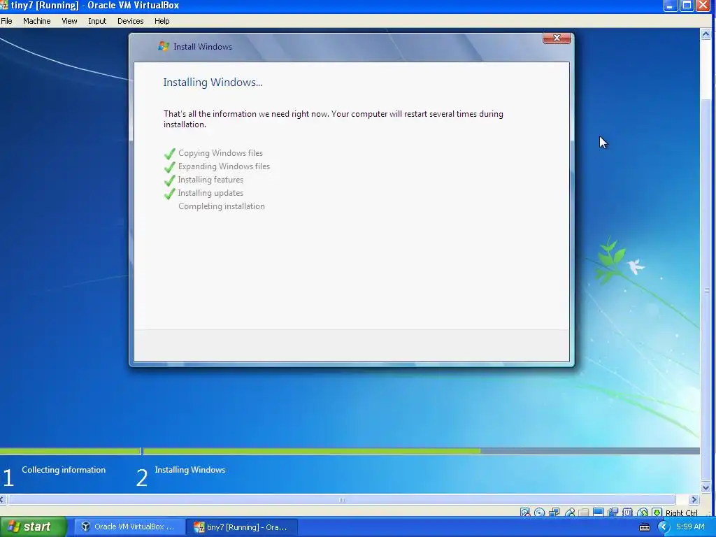Click the CPU virtualization status icon
This screenshot has width=716, height=537.
627,513
